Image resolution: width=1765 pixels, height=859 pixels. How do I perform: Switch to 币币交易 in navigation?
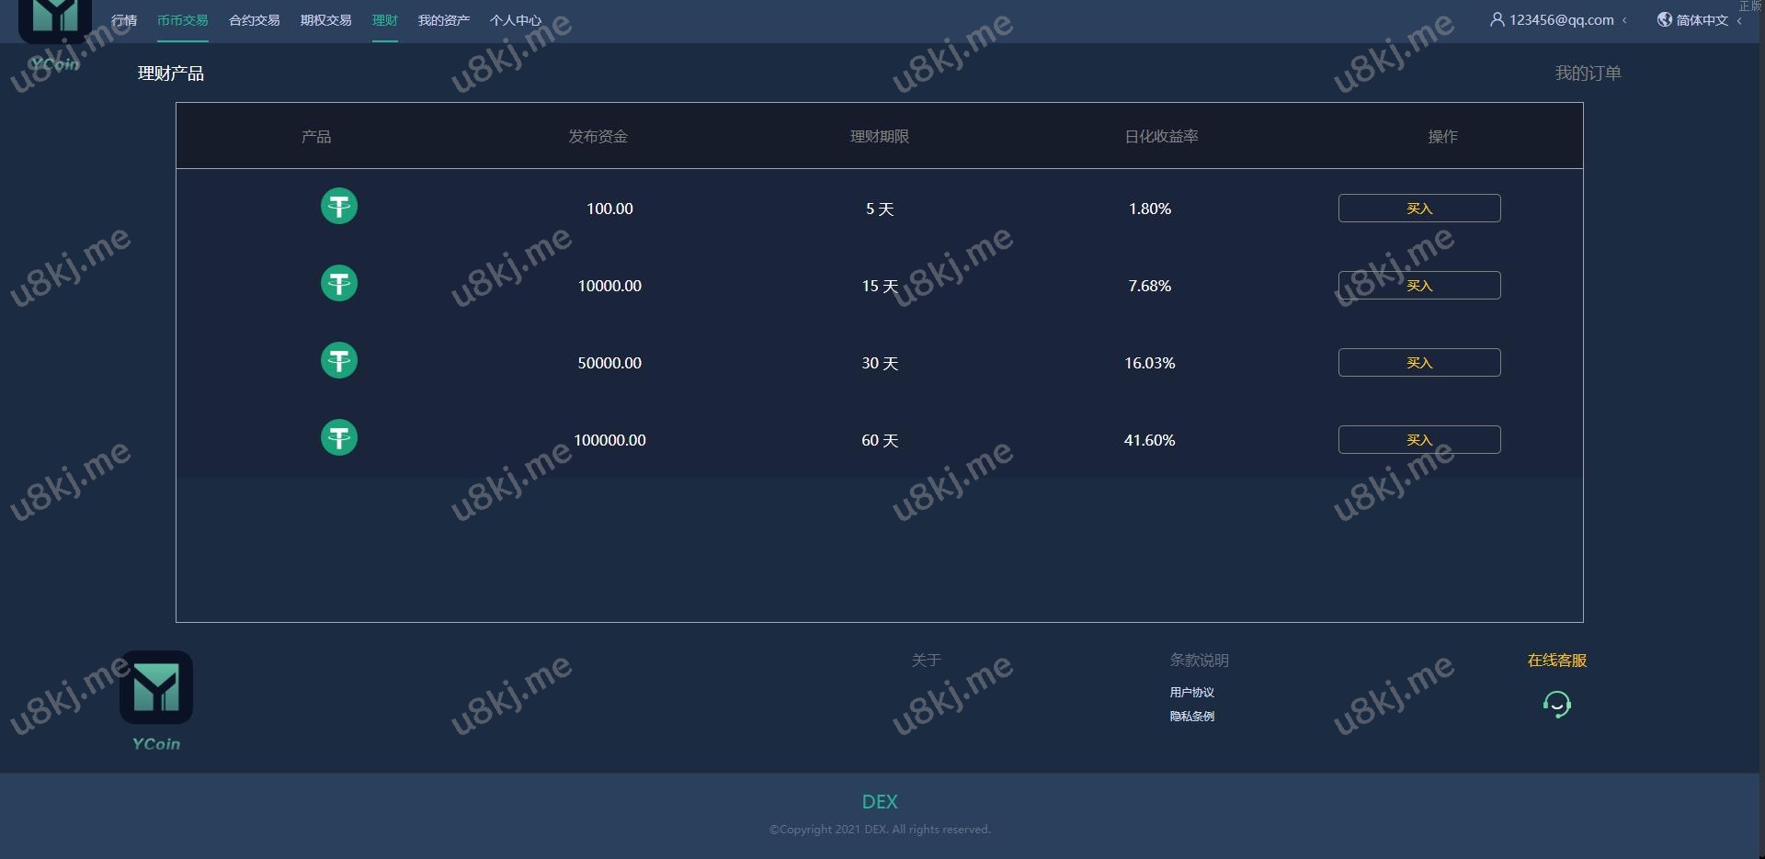click(x=182, y=20)
